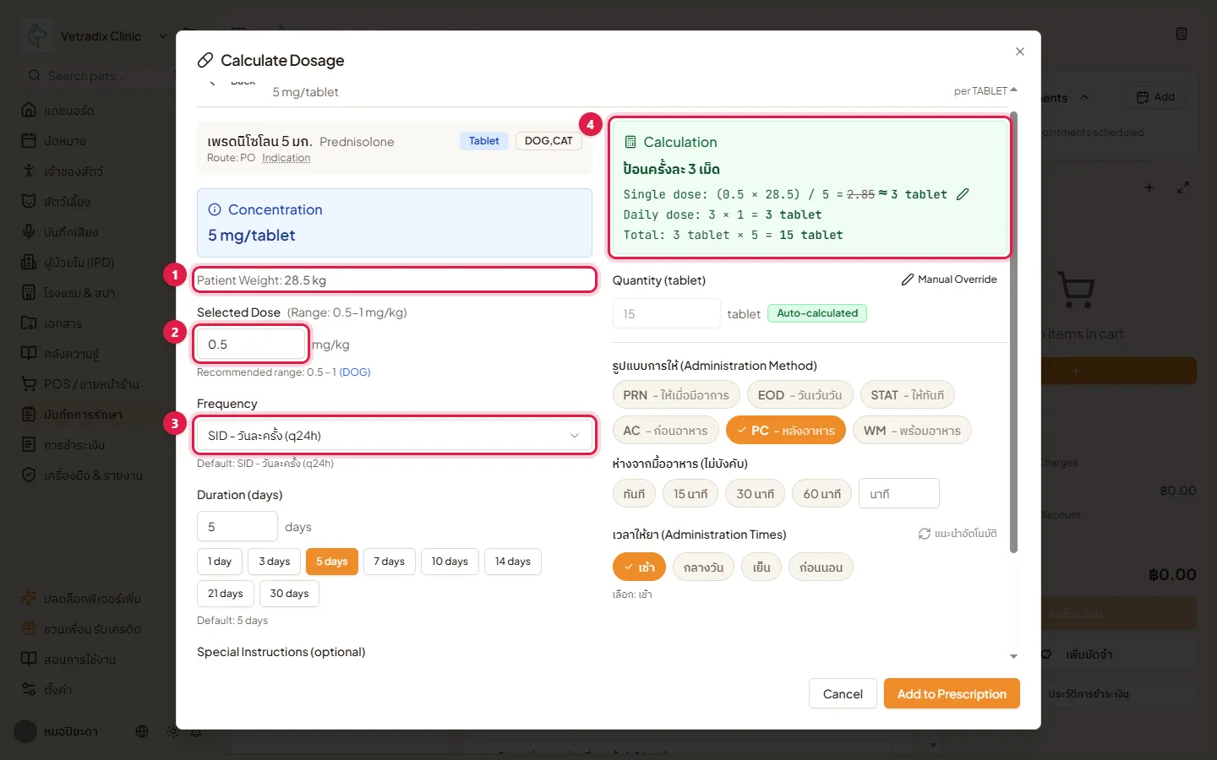Image resolution: width=1217 pixels, height=760 pixels.
Task: Toggle the PRN administration method chip
Action: coord(676,395)
